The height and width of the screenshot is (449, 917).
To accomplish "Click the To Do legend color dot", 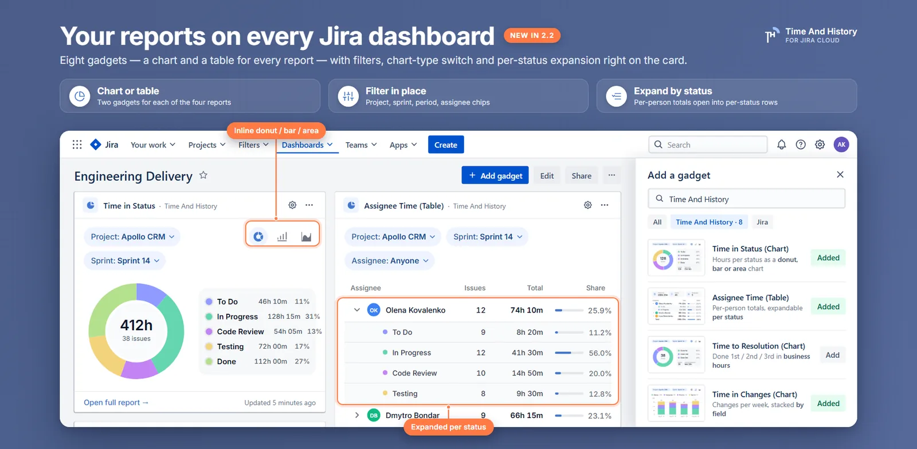I will (209, 302).
